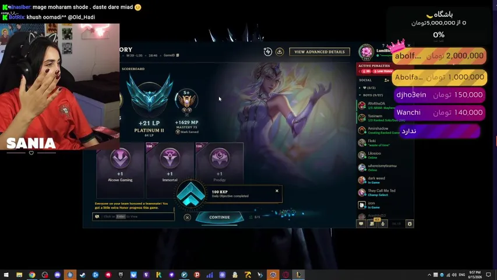Viewport: 497px width, 280px height.
Task: Click the BXP daily objective emblem
Action: click(x=191, y=195)
